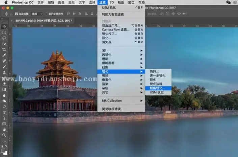Click Align left edges icon

pyautogui.click(x=86, y=14)
